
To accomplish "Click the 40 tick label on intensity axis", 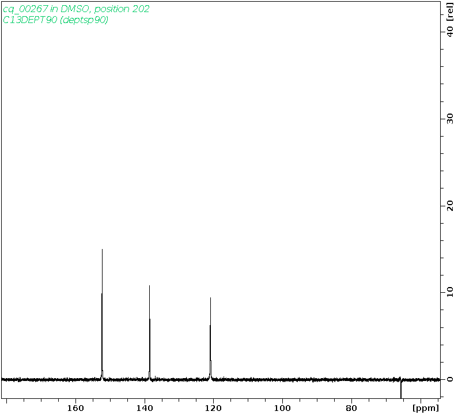I will click(450, 31).
